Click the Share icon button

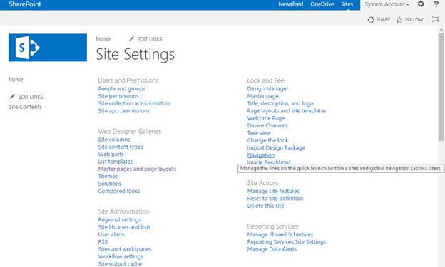(371, 19)
